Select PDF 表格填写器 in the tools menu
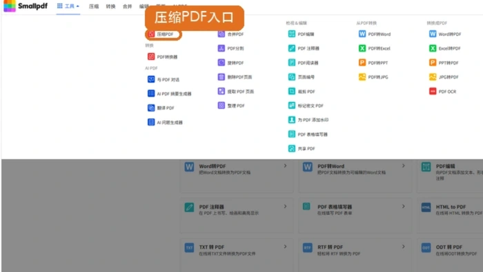 pyautogui.click(x=308, y=134)
